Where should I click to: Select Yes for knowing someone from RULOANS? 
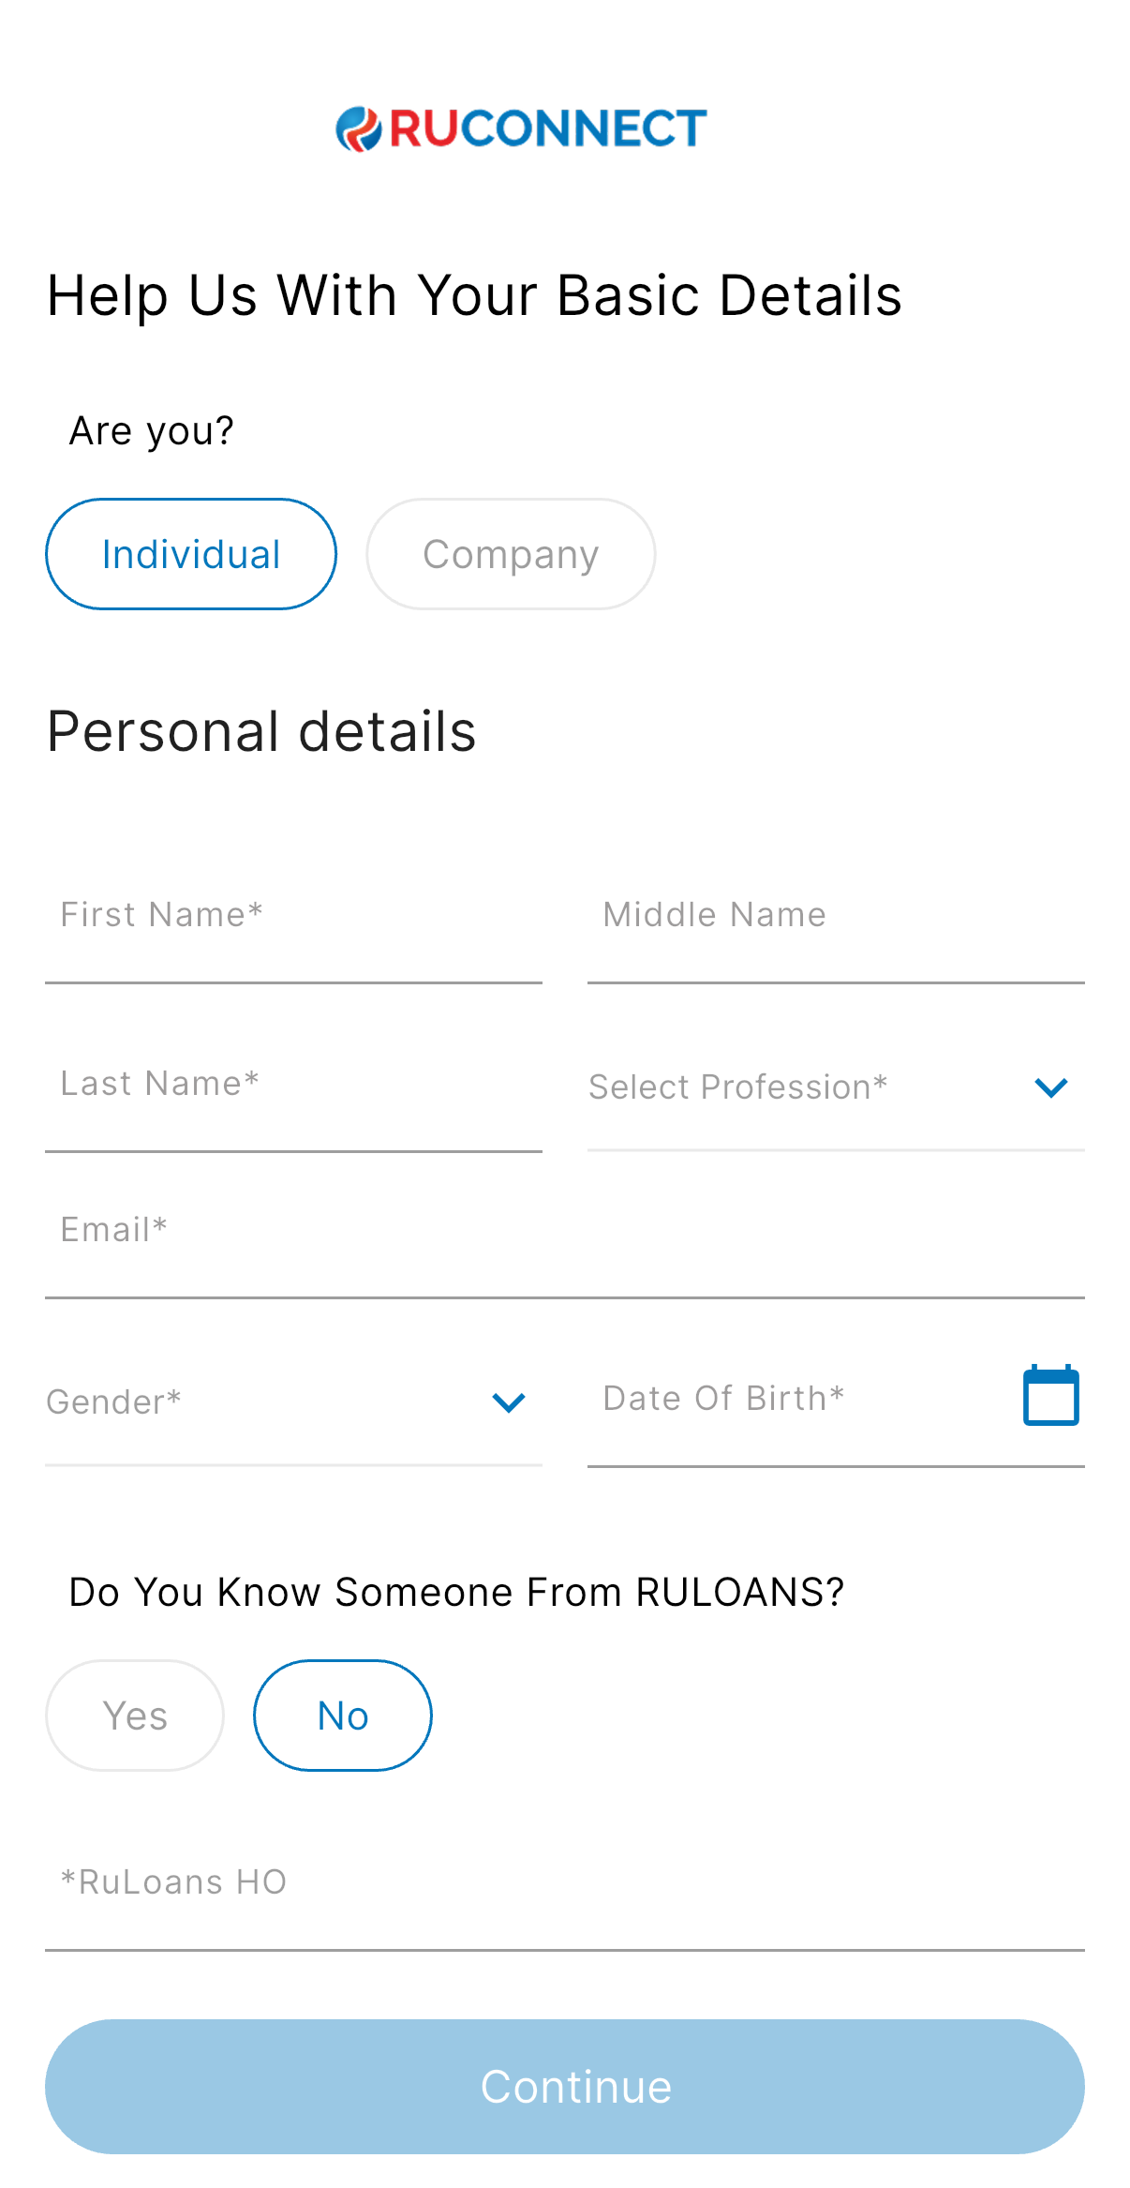tap(135, 1716)
